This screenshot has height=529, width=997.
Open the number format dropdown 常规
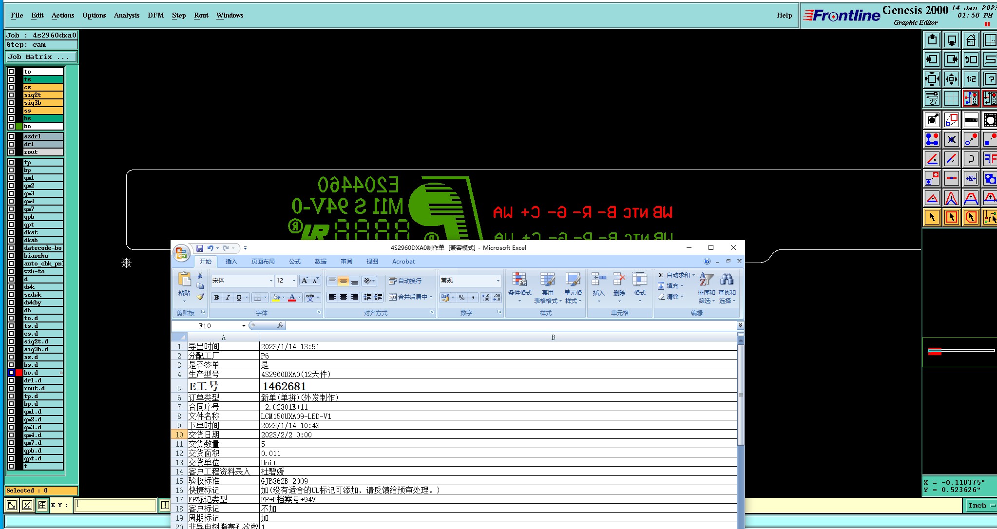click(x=498, y=281)
